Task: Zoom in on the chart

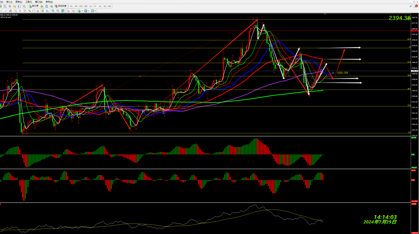Action: [x=53, y=11]
